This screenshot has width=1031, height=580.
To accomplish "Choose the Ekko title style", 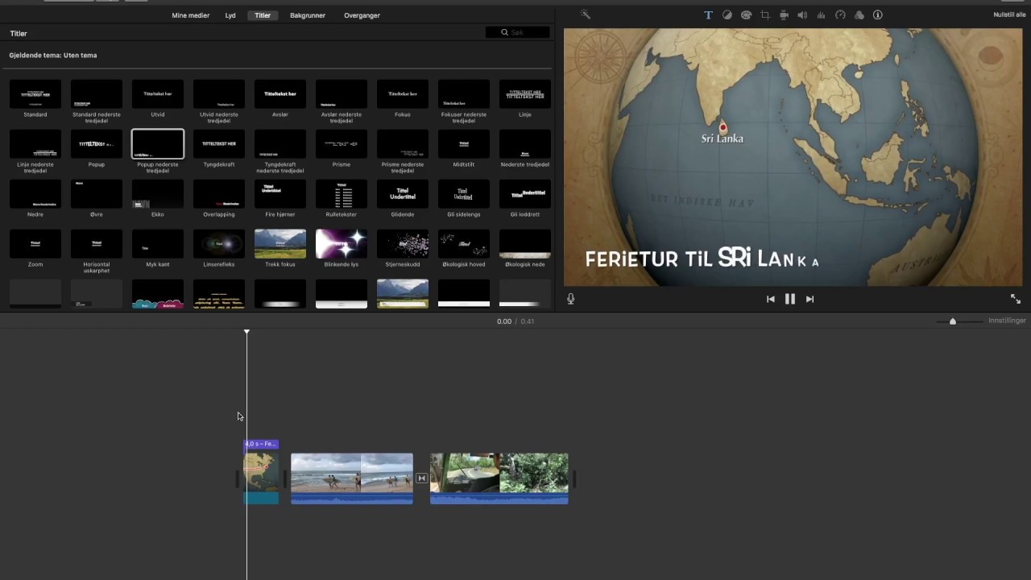I will point(158,194).
